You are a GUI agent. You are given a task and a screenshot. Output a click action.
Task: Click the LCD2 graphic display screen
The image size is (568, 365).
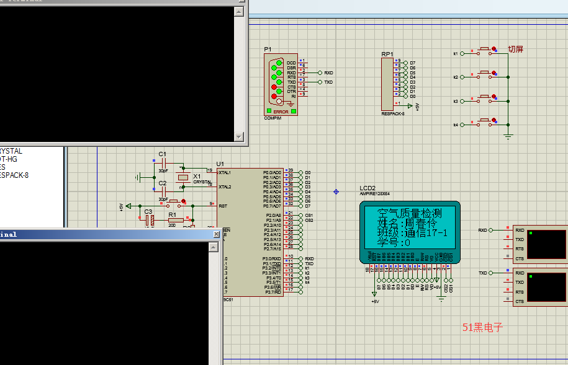click(410, 227)
